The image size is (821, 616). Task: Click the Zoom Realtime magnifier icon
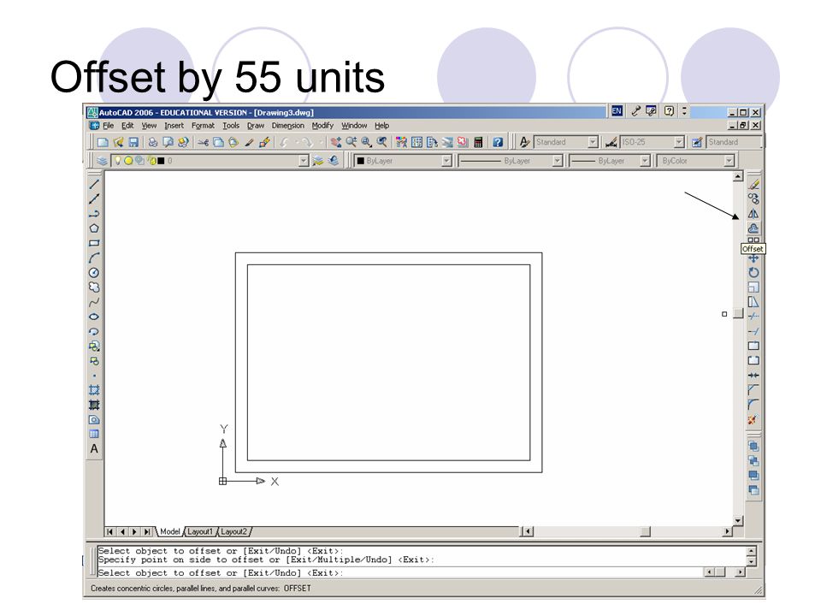pyautogui.click(x=351, y=142)
